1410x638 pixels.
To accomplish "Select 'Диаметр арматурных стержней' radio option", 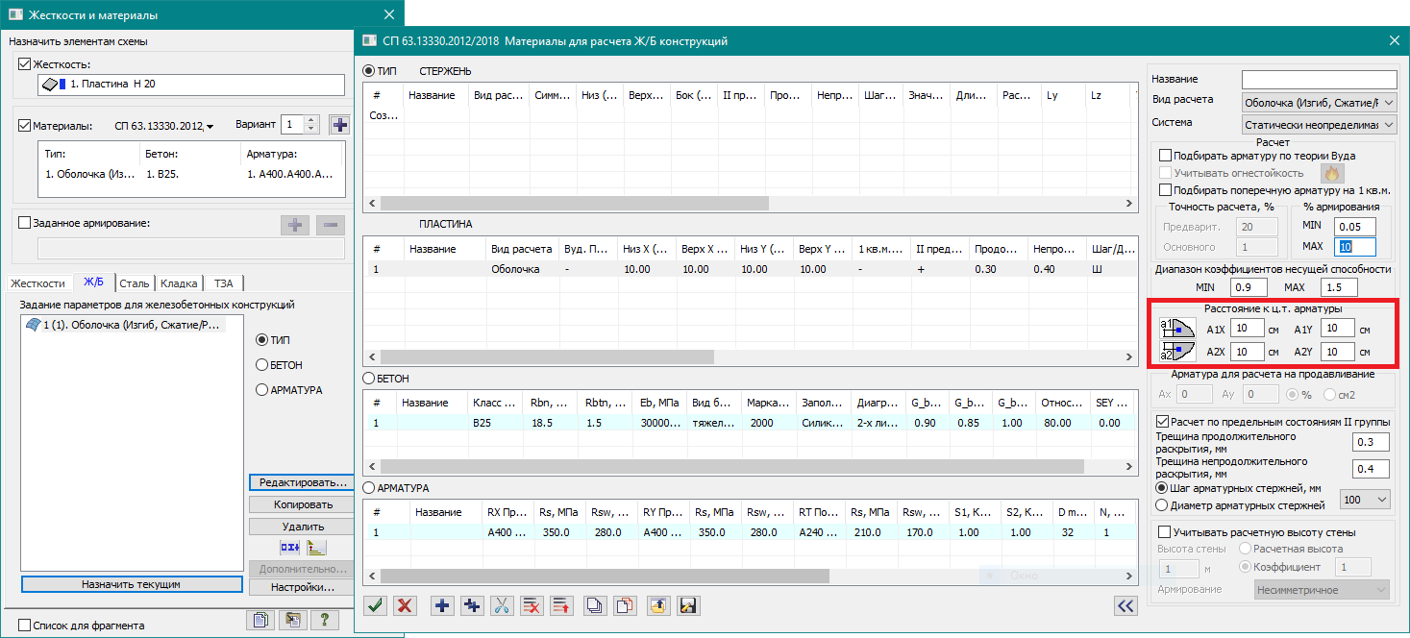I will (1162, 505).
